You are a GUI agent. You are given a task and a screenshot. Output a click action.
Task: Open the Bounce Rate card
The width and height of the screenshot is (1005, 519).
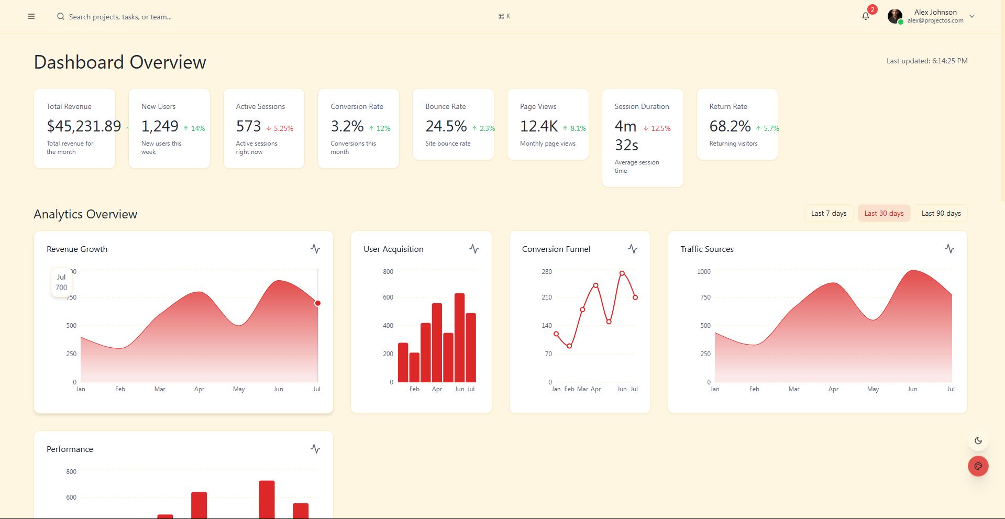coord(453,124)
